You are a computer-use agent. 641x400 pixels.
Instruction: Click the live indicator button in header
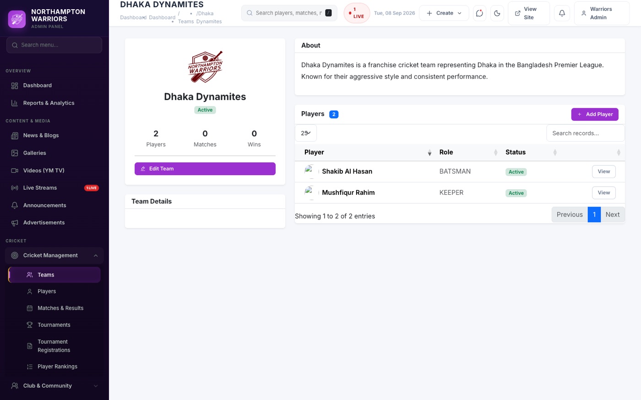(x=357, y=13)
